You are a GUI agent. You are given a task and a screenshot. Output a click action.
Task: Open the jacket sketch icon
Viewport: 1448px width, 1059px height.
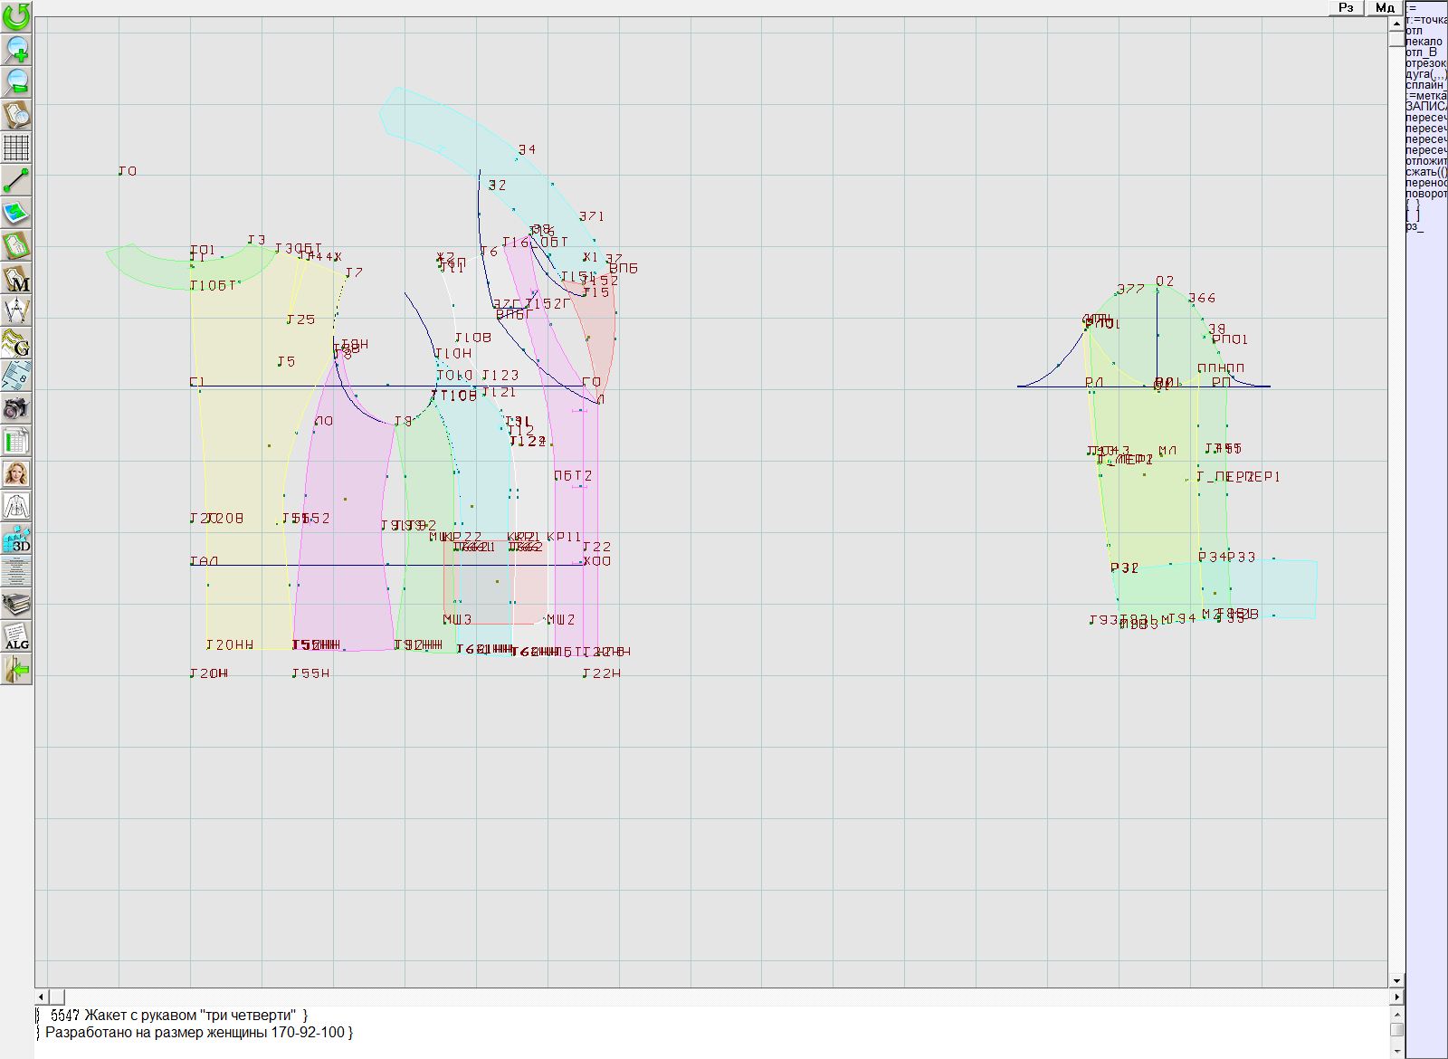click(16, 506)
